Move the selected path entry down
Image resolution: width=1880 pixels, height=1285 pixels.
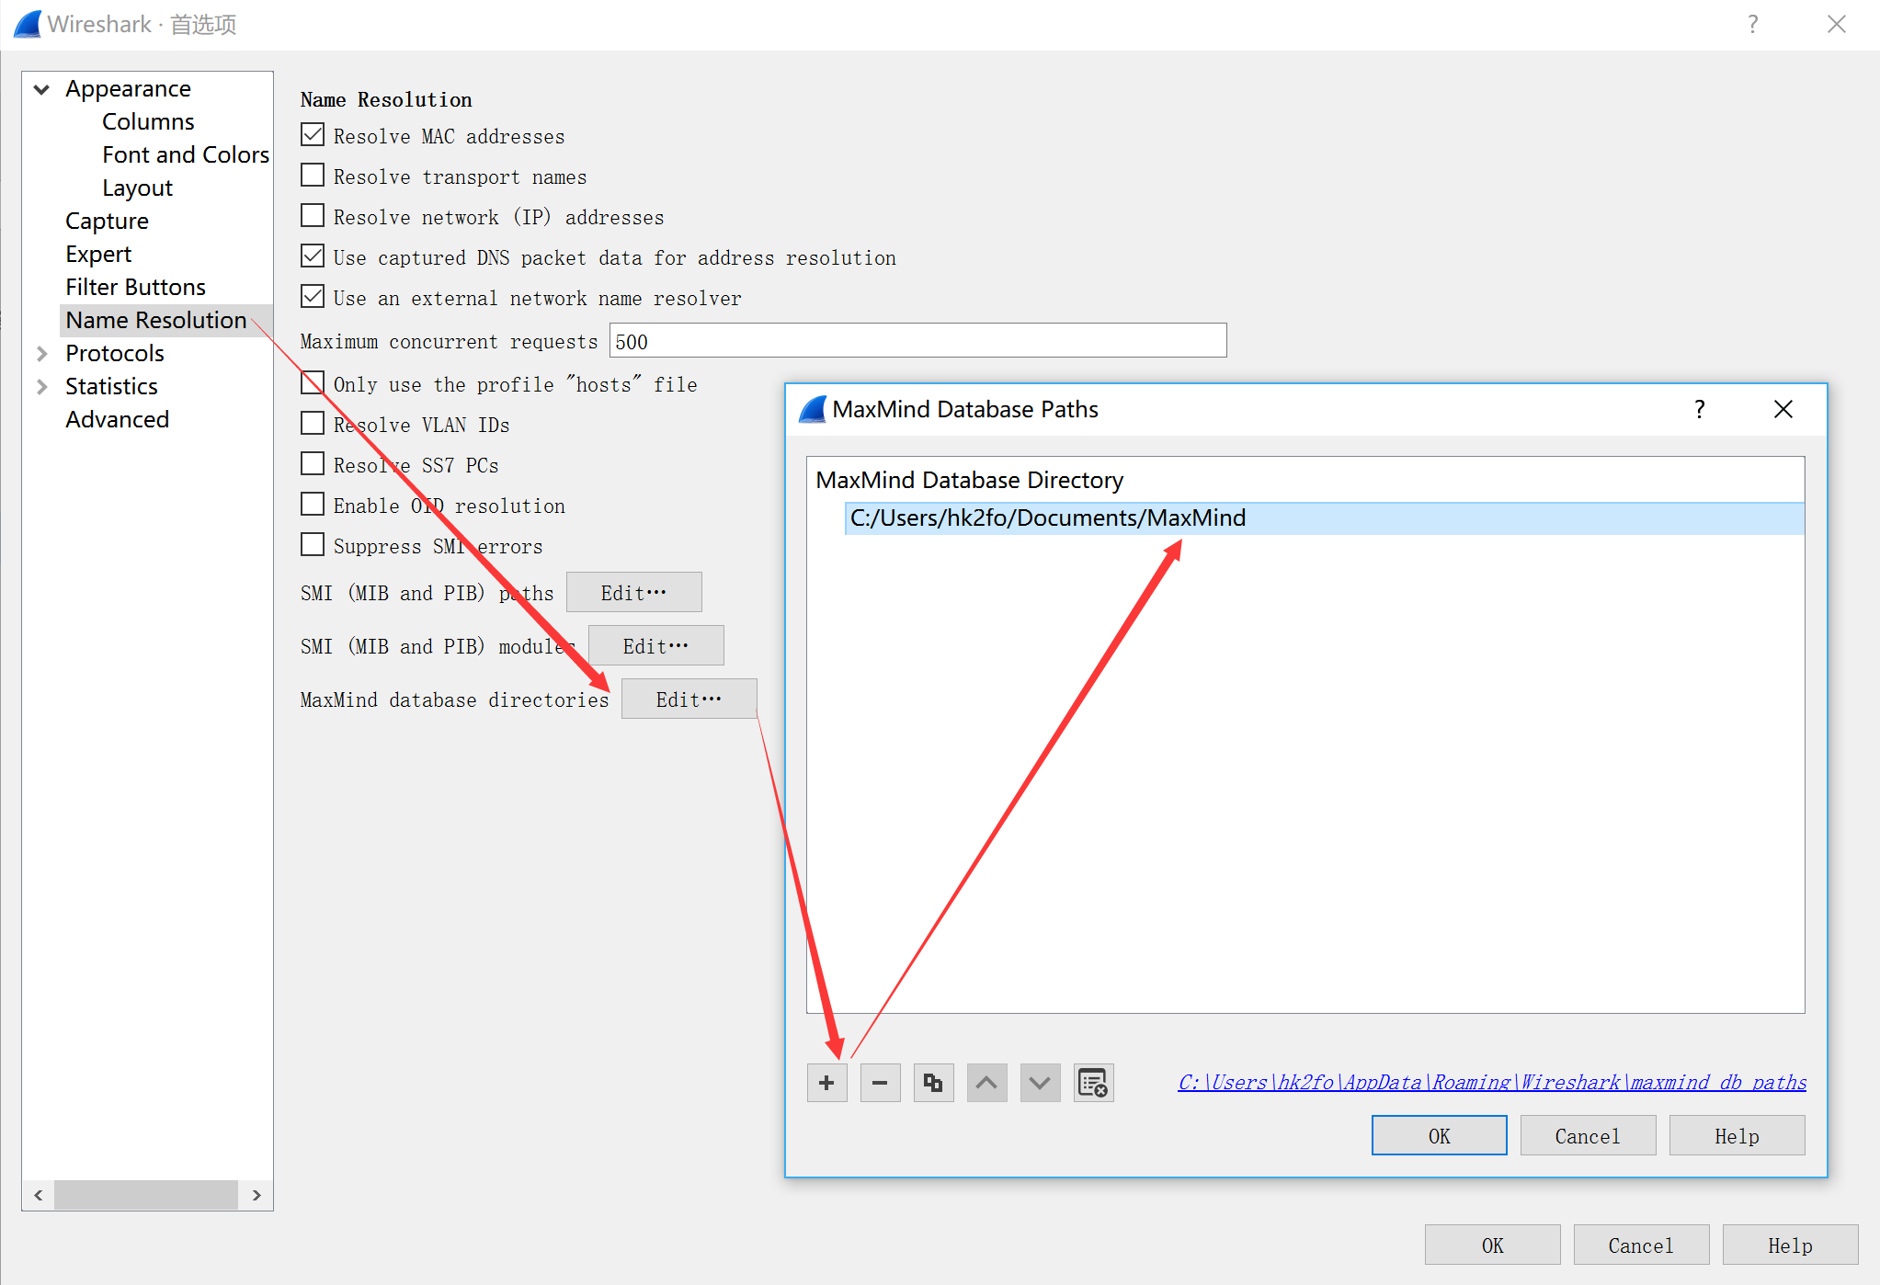pyautogui.click(x=1040, y=1083)
